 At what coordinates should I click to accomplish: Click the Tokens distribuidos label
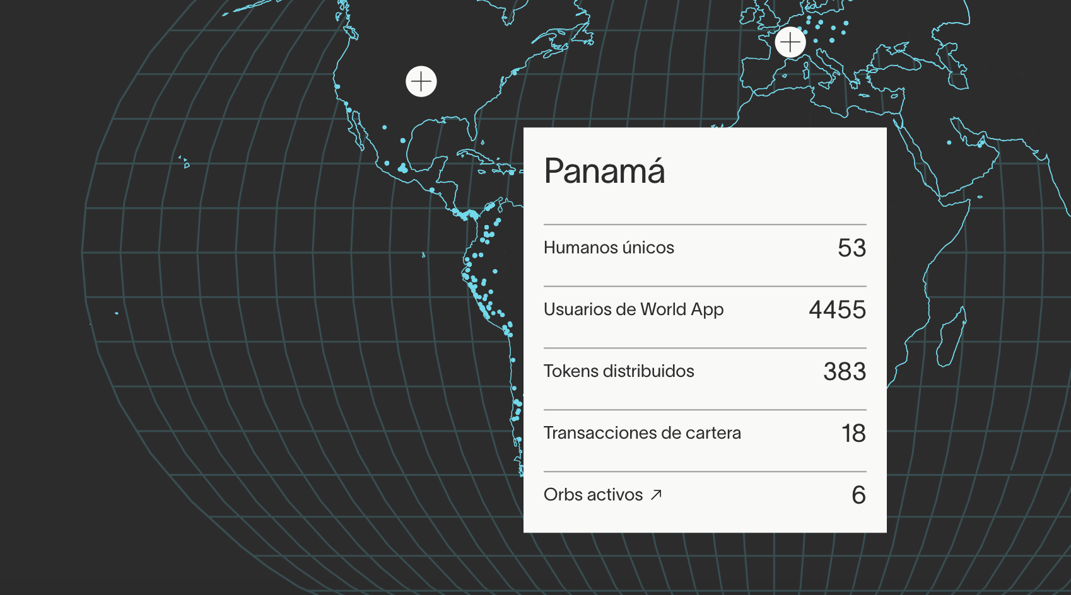point(619,371)
